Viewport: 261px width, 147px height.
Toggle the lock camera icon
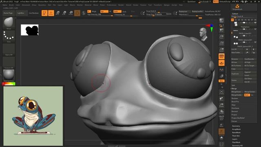[x=221, y=76]
